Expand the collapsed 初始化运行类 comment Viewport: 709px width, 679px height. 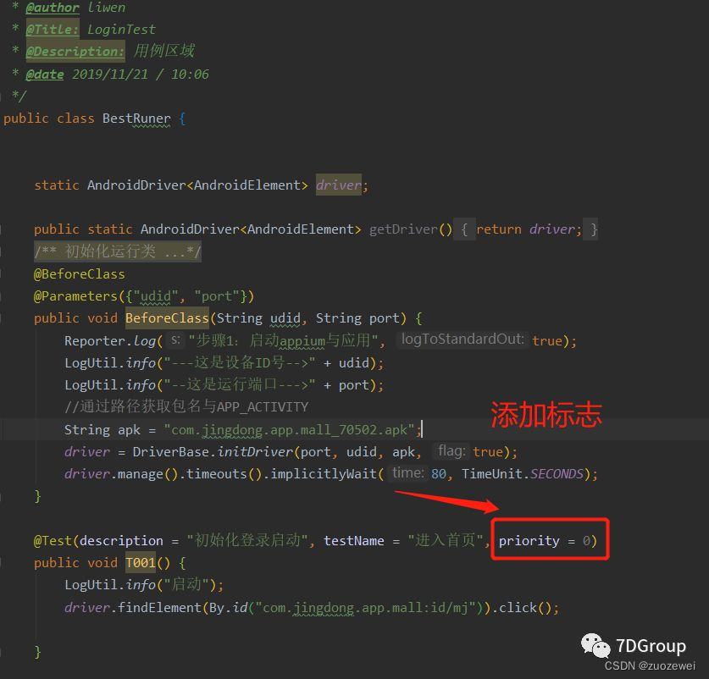coord(118,251)
